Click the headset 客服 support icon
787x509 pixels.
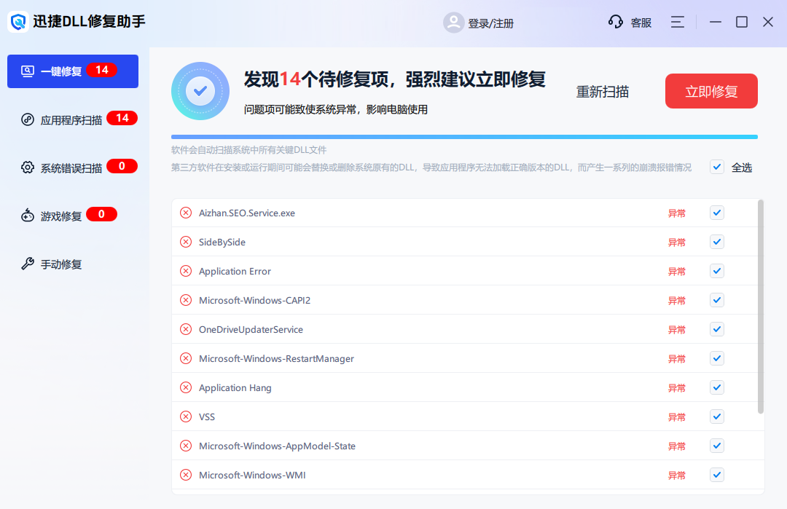pyautogui.click(x=616, y=21)
